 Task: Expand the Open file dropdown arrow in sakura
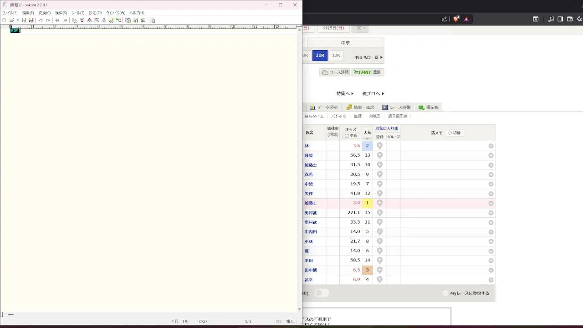tap(17, 20)
